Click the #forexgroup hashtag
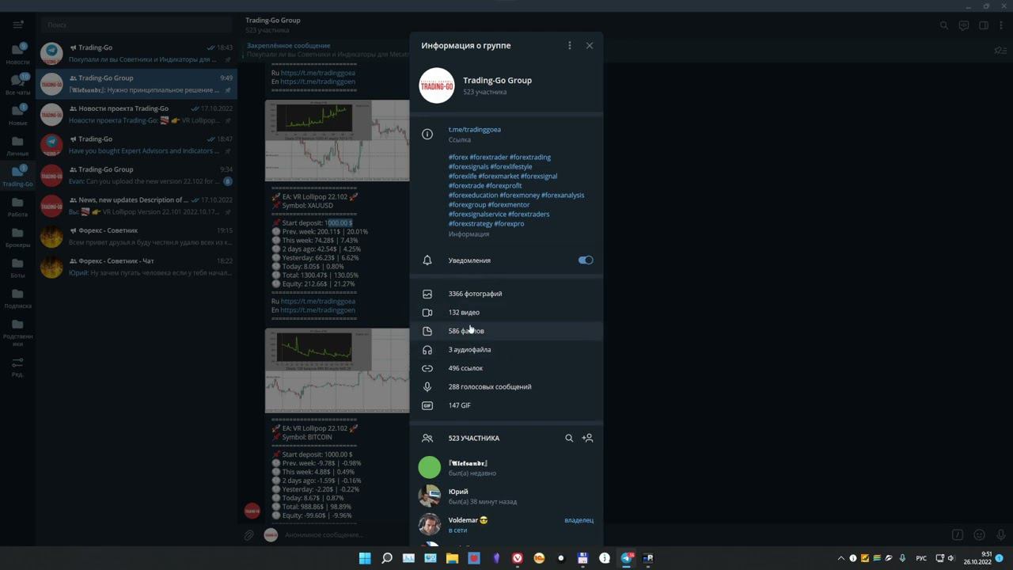 point(467,205)
